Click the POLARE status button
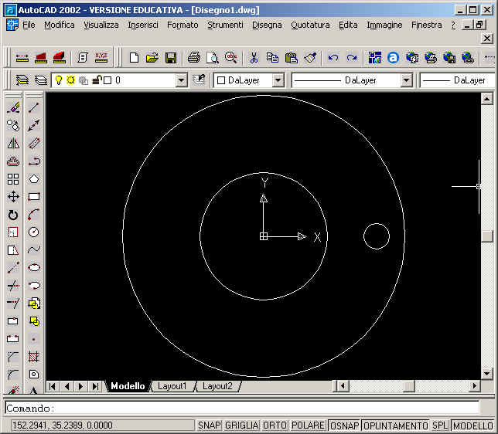 (x=309, y=426)
